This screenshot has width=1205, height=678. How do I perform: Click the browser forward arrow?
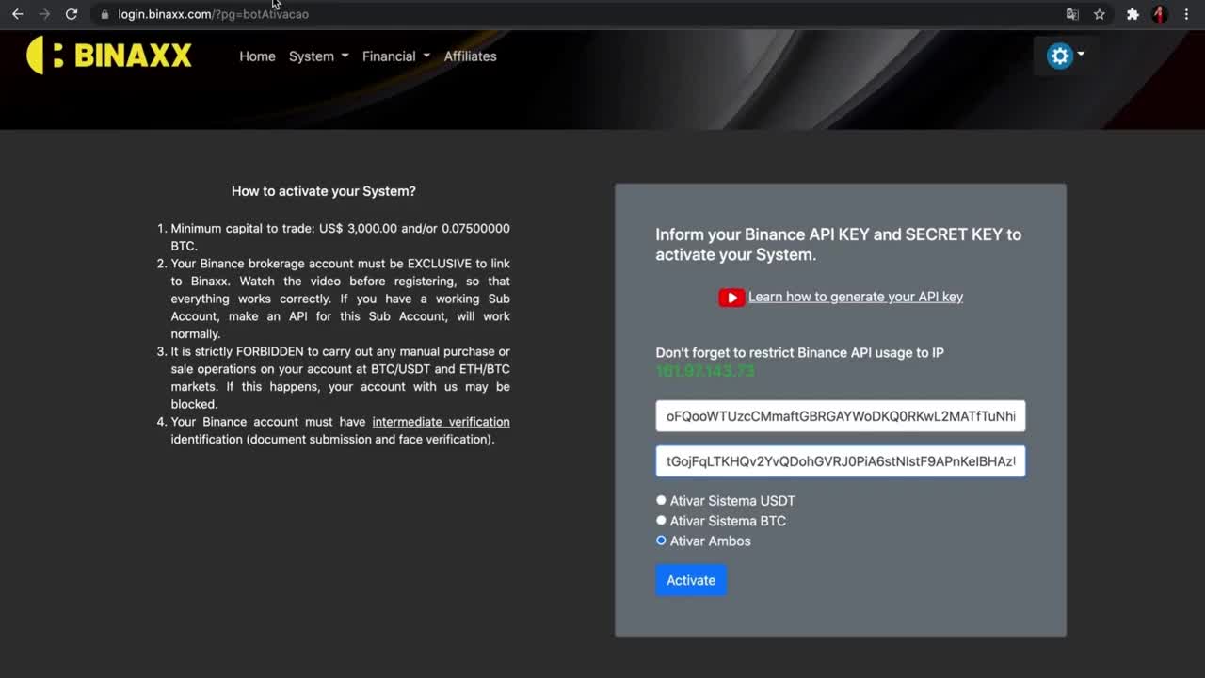pos(44,14)
